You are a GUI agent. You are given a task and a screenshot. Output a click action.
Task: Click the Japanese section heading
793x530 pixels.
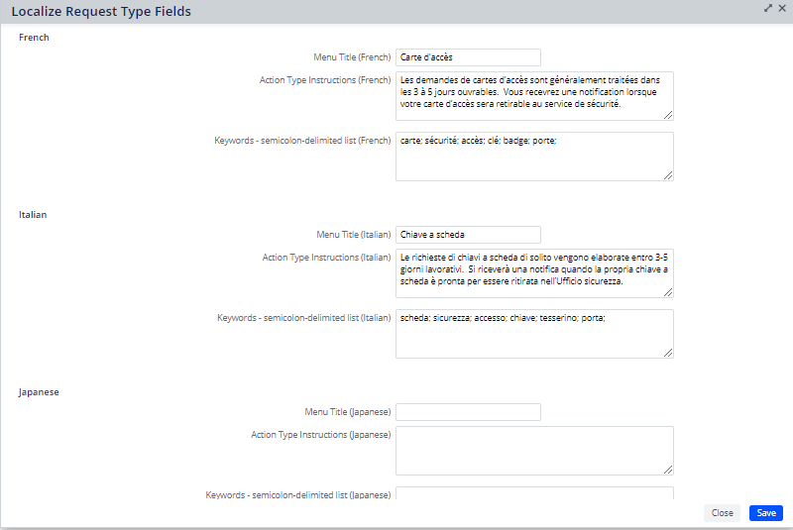[x=39, y=392]
